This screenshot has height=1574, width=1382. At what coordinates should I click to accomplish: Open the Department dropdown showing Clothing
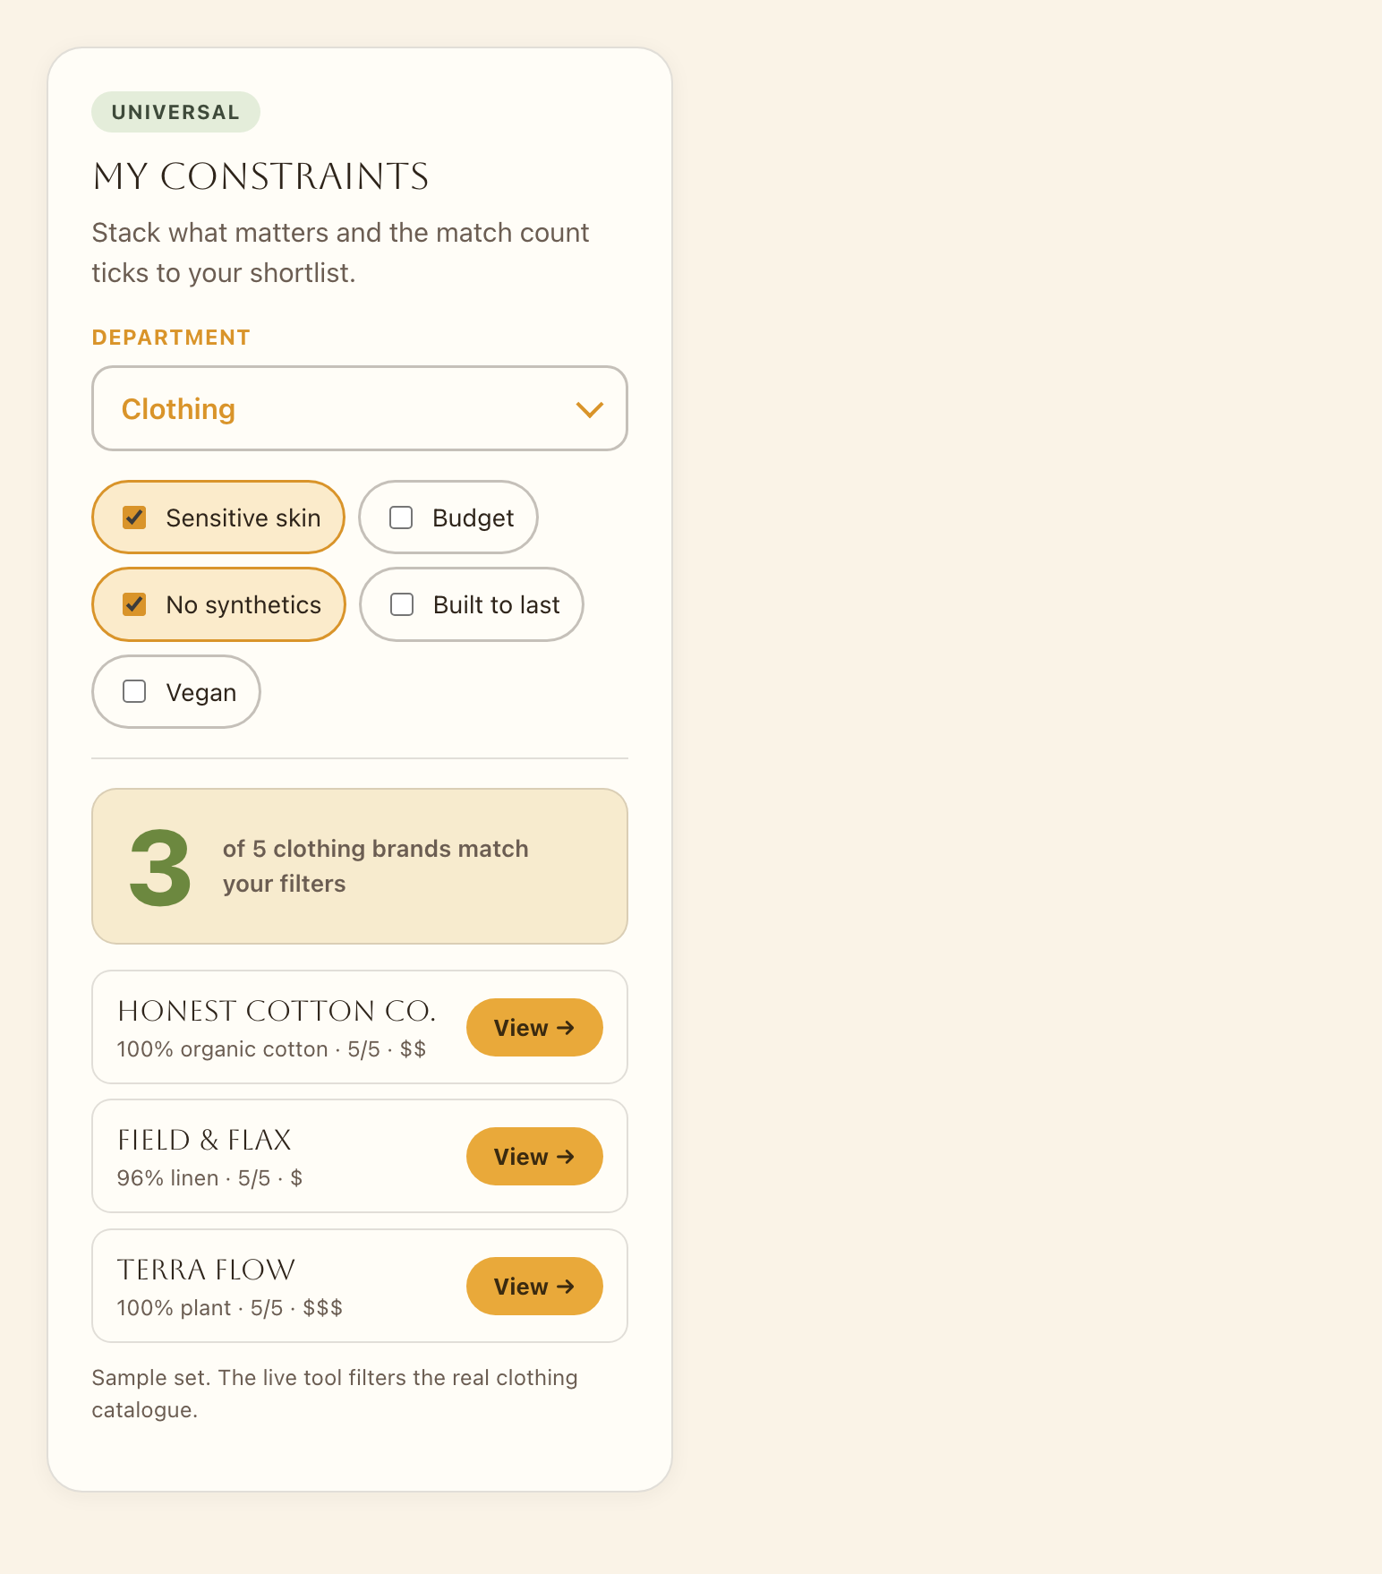360,408
